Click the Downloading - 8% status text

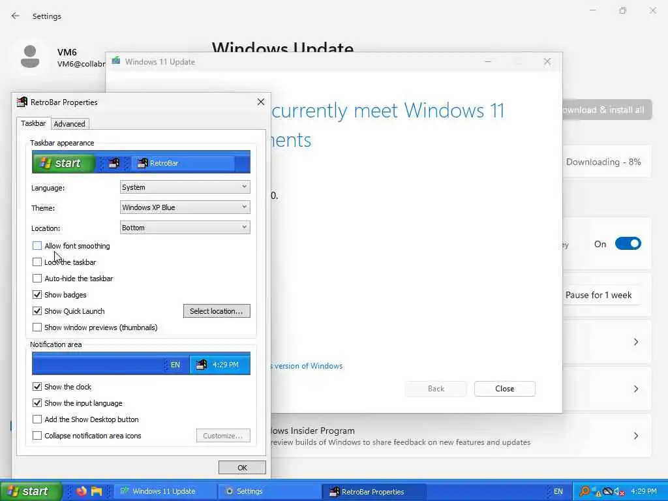[x=603, y=162]
